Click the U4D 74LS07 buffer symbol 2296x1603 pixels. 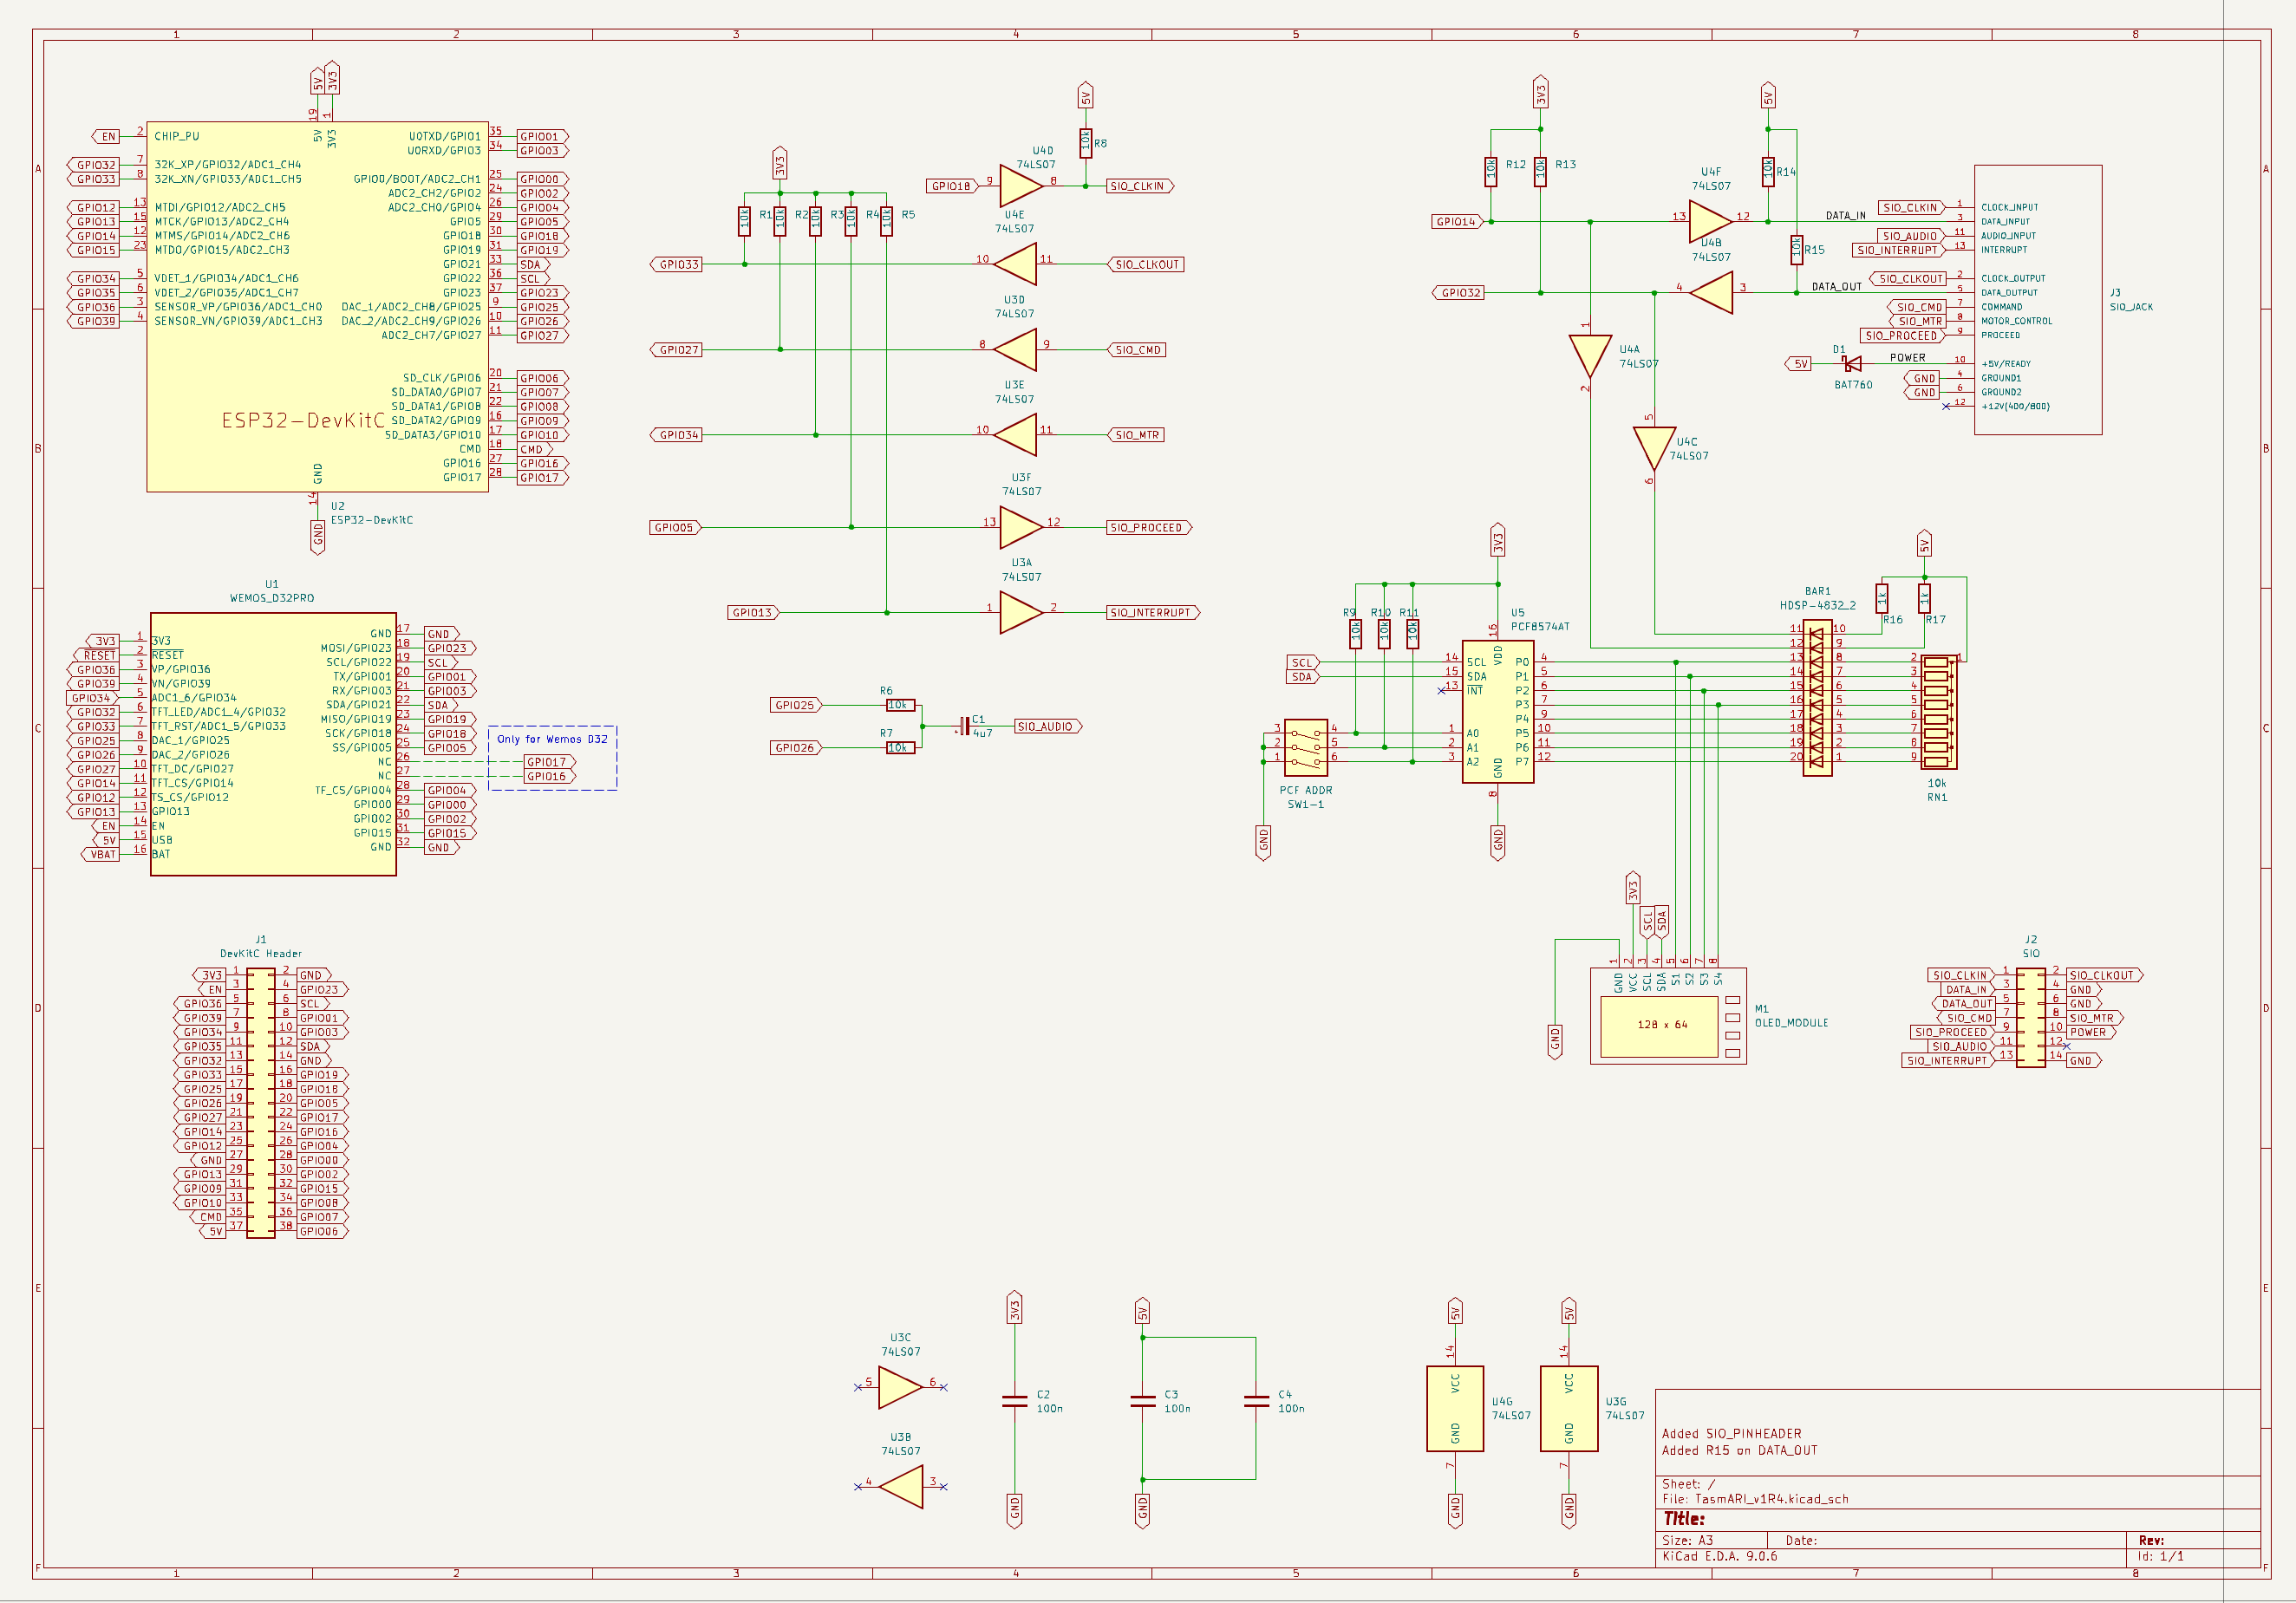click(1020, 186)
